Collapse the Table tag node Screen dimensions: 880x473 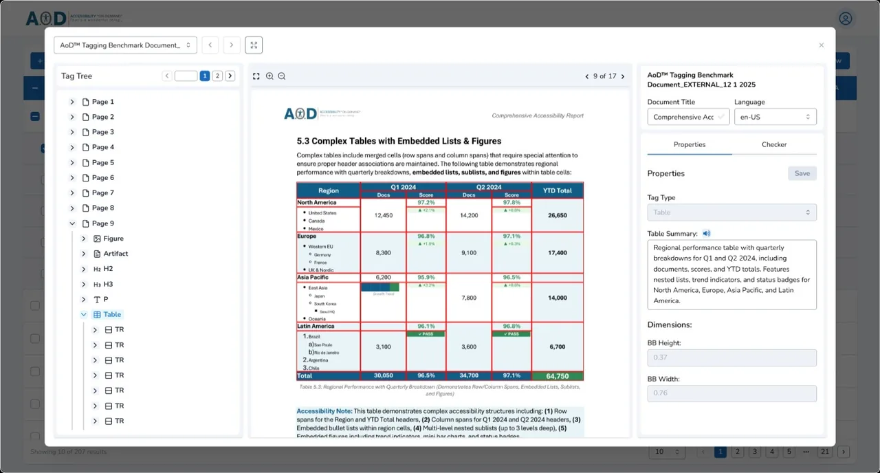point(84,314)
